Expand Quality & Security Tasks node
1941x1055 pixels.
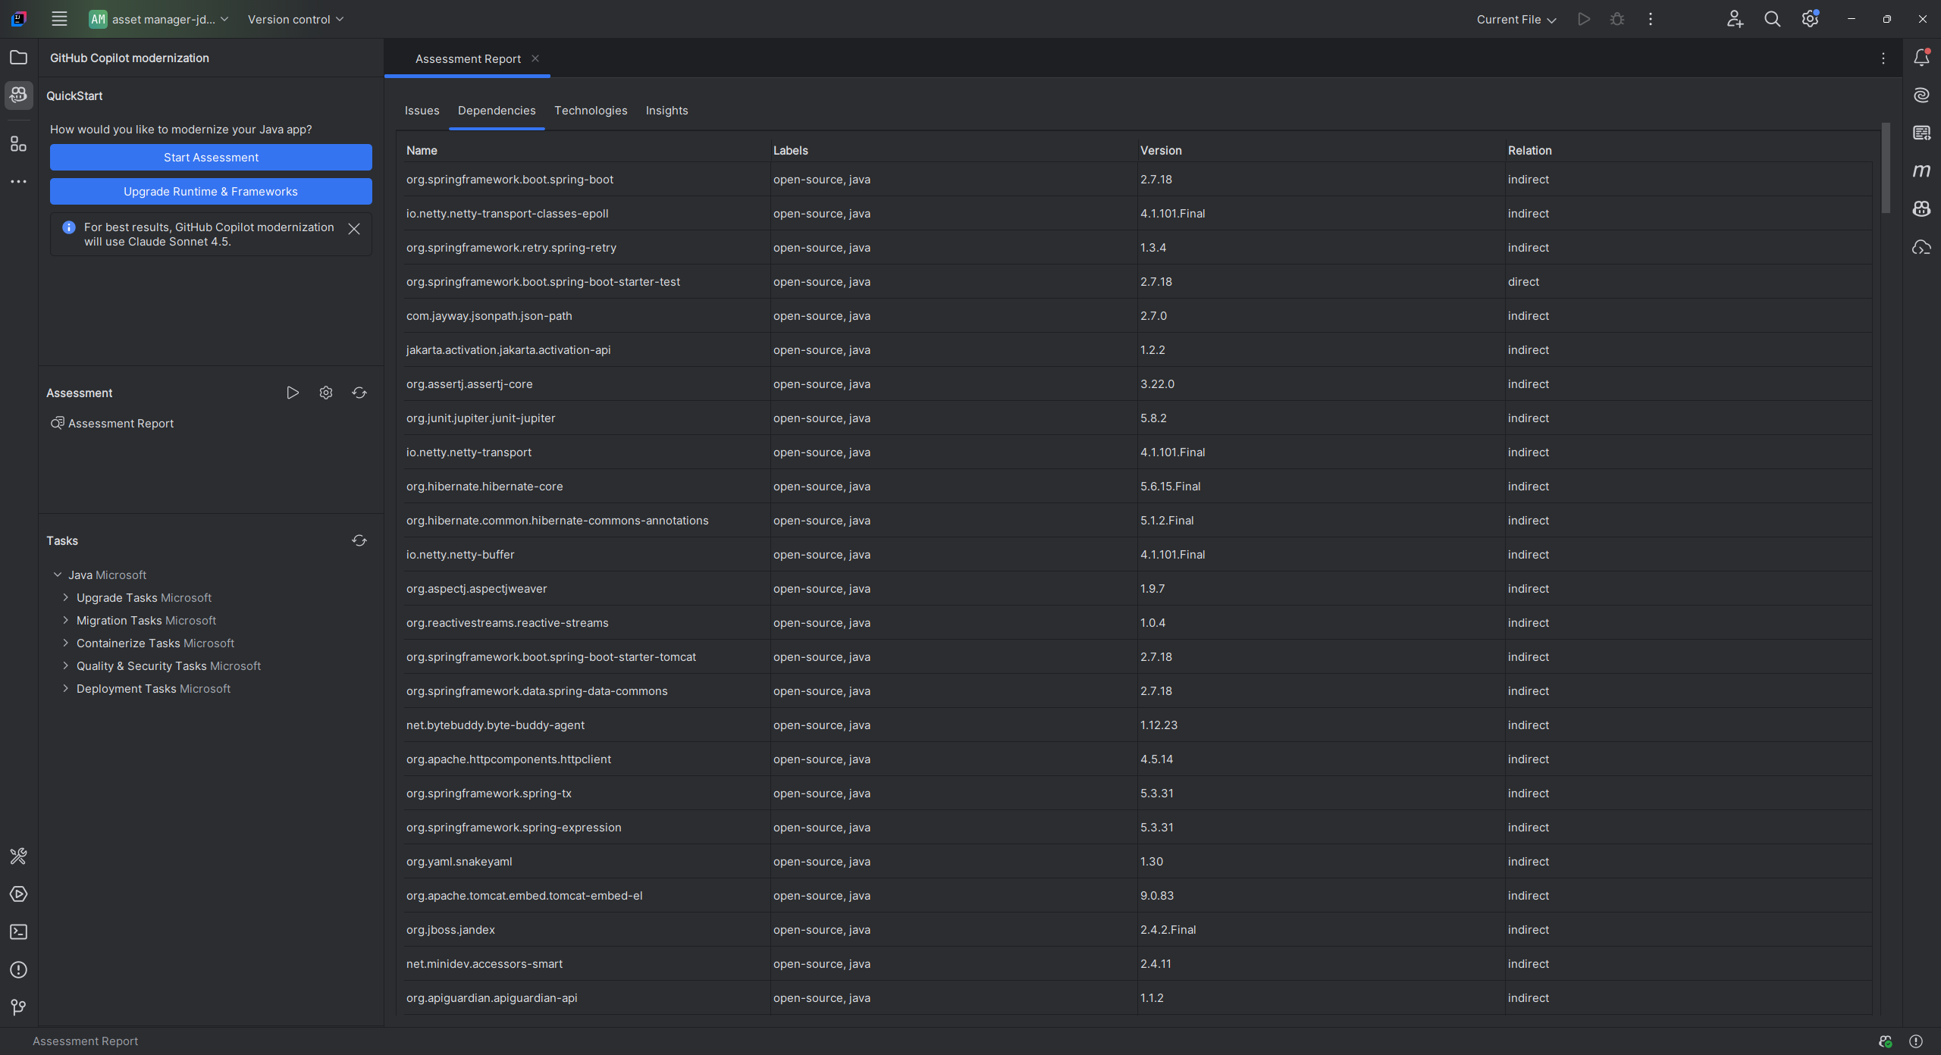(x=66, y=665)
